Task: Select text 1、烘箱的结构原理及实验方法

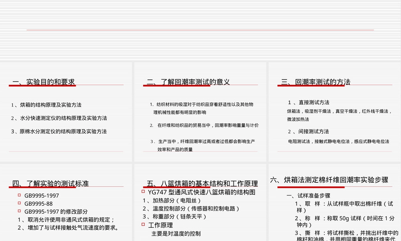Action: (46, 105)
